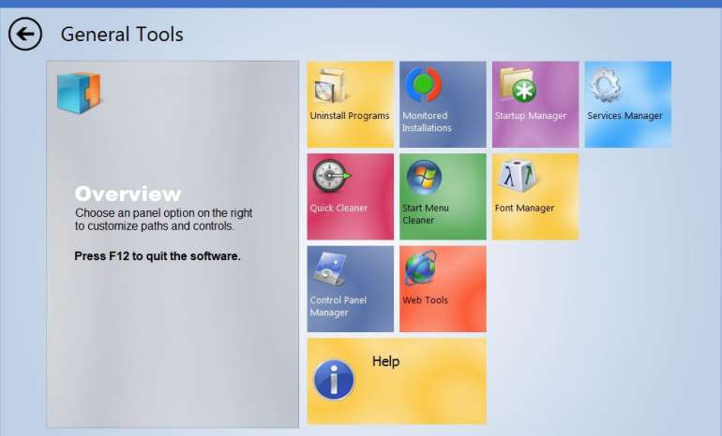Select the "Monitored Installations" text label
The width and height of the screenshot is (722, 436).
click(x=427, y=122)
